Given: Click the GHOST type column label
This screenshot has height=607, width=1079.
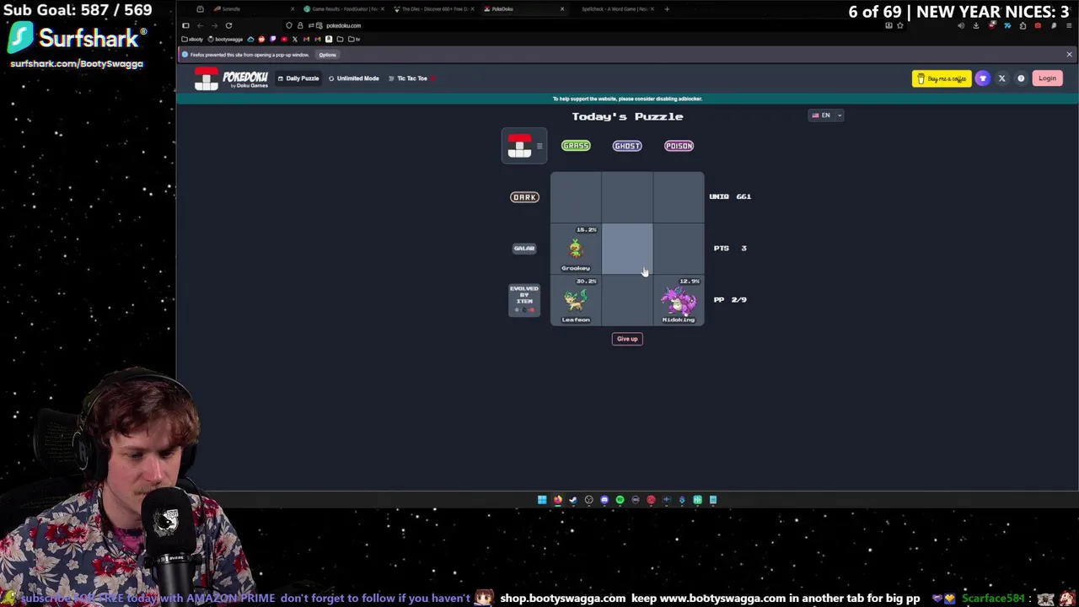Looking at the screenshot, I should (x=627, y=146).
